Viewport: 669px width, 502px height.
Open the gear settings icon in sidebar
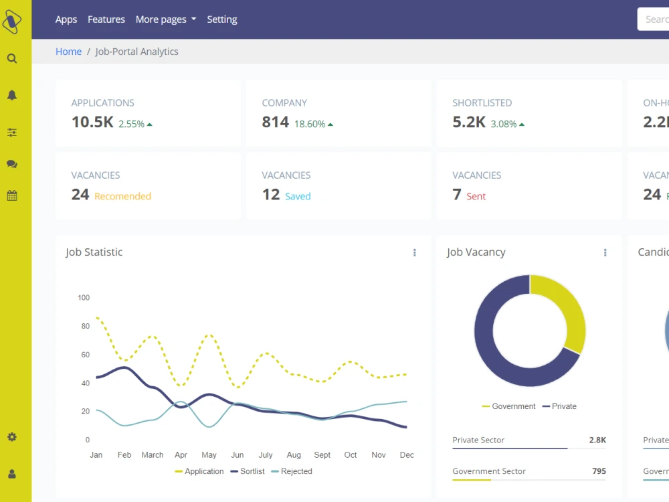[12, 437]
